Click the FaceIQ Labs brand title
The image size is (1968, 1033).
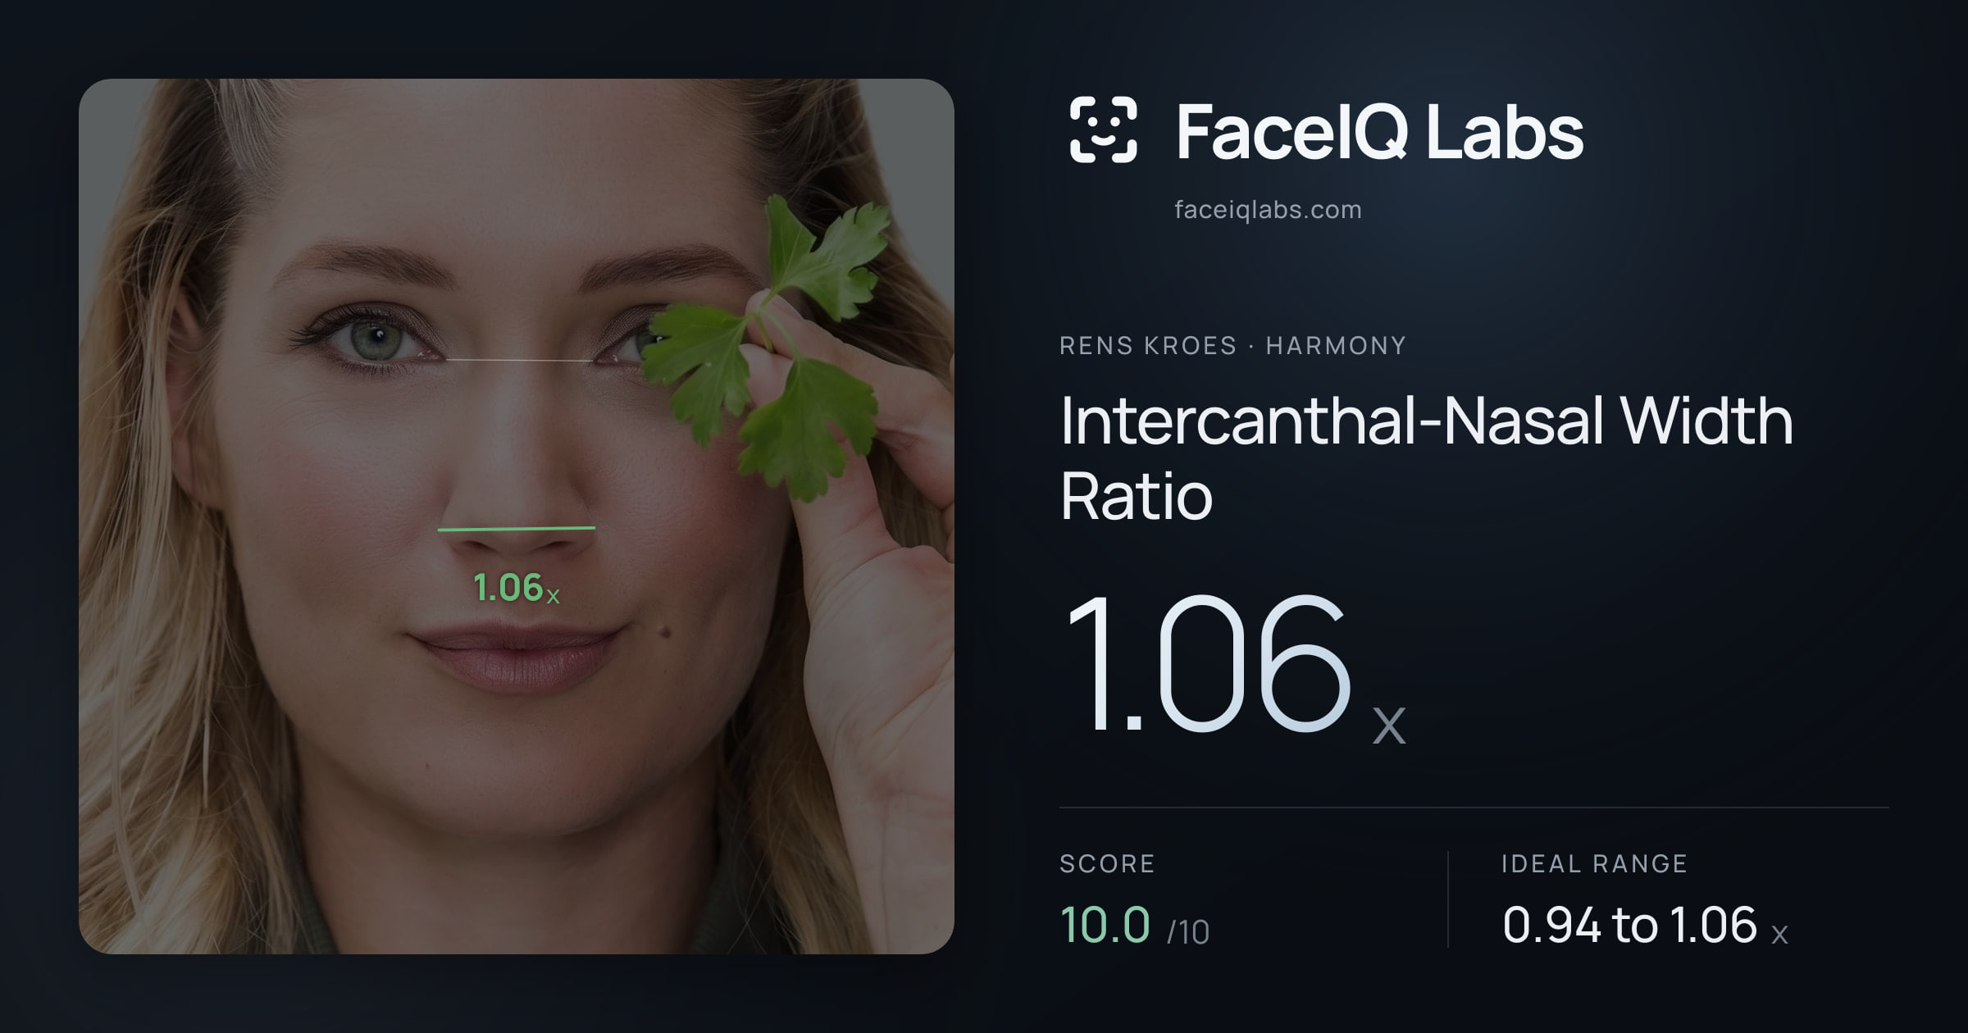click(x=1379, y=131)
